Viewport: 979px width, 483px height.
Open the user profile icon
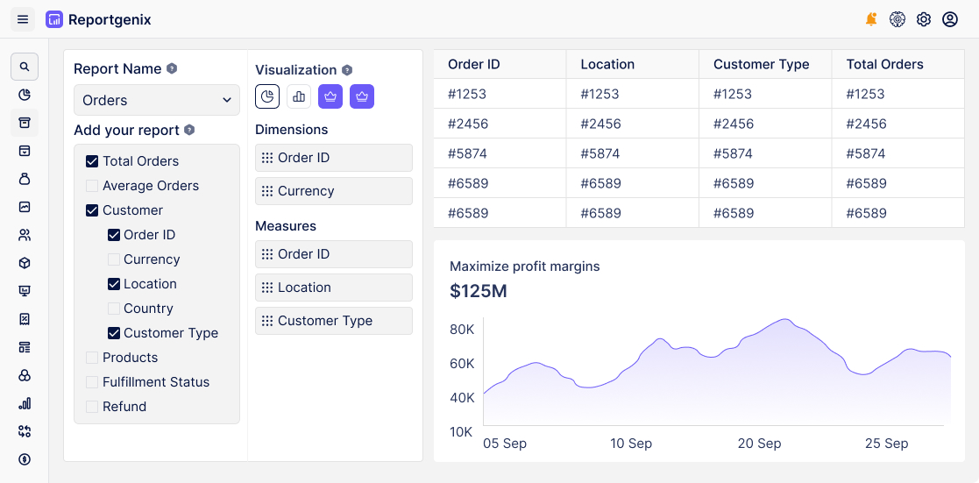tap(950, 19)
